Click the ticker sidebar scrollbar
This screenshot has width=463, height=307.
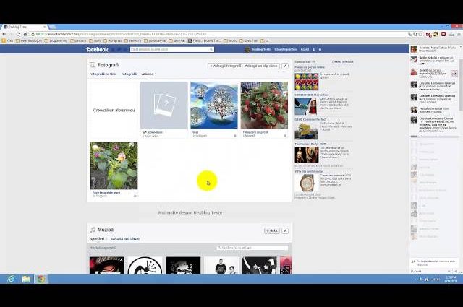point(461,84)
